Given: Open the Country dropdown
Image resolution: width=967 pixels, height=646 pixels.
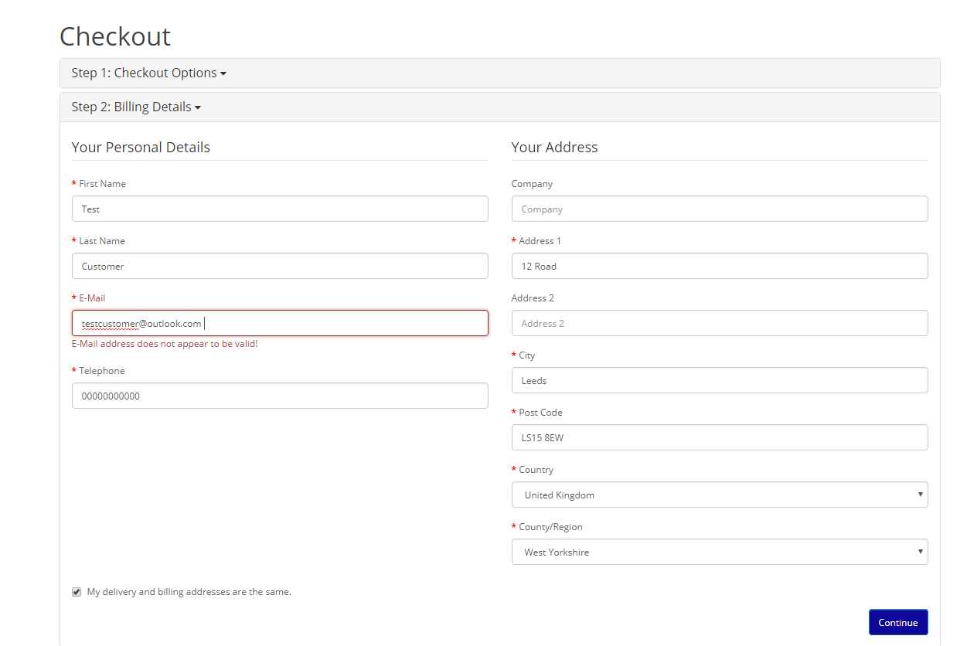Looking at the screenshot, I should tap(720, 495).
